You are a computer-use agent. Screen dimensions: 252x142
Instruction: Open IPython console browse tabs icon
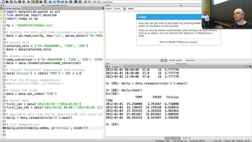(106, 67)
